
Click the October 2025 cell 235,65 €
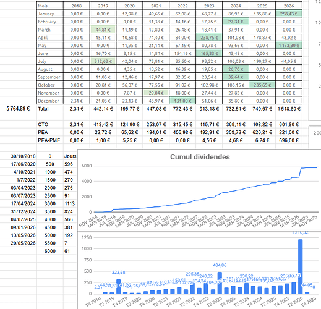pos(262,85)
